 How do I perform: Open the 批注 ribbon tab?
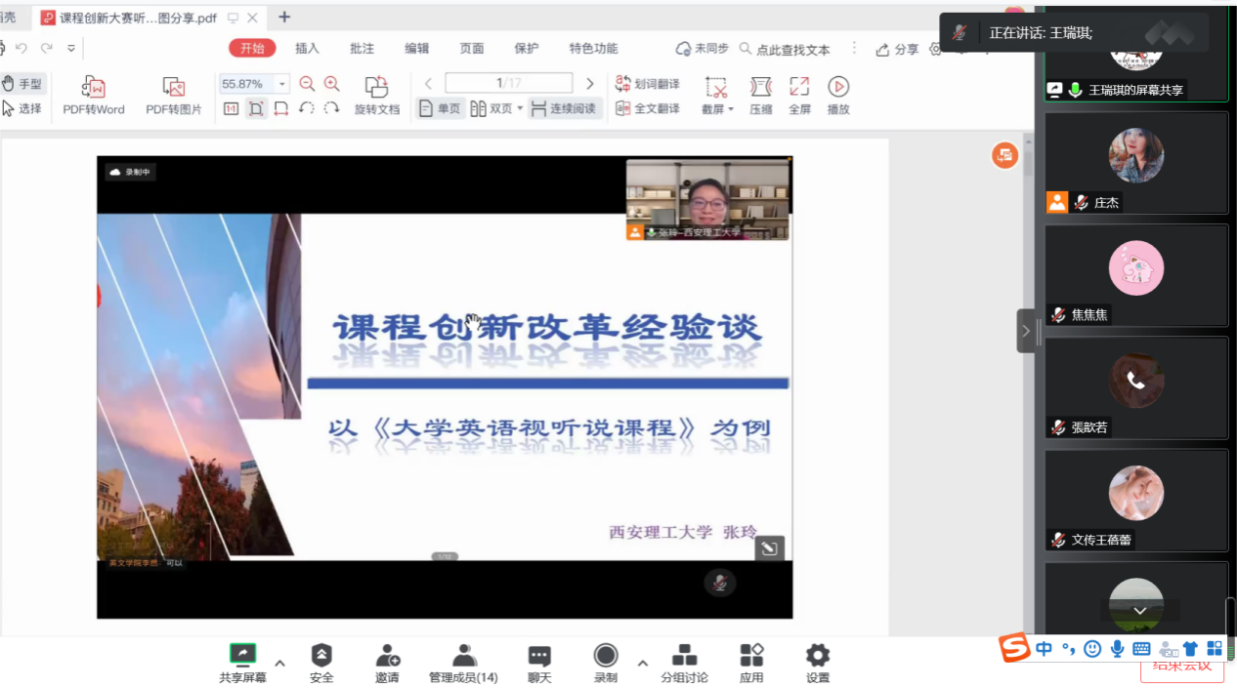pyautogui.click(x=362, y=49)
